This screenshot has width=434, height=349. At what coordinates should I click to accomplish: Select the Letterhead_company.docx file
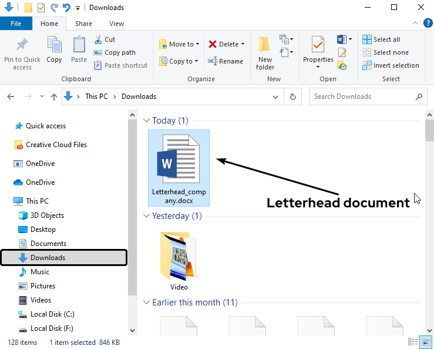(179, 168)
